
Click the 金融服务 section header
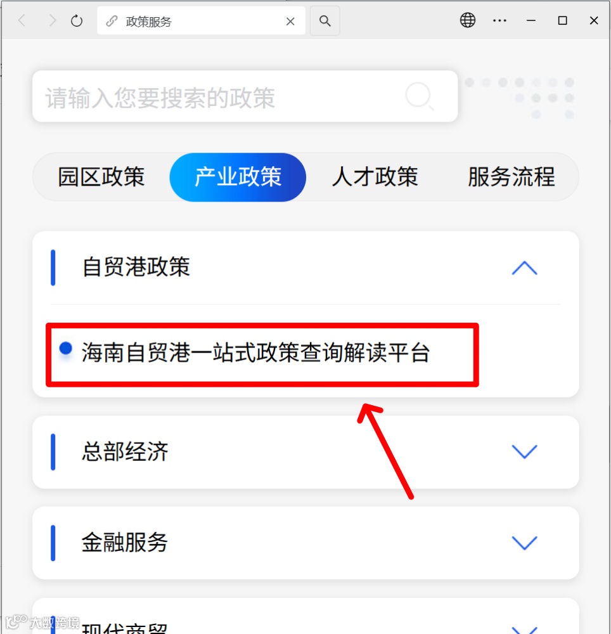click(x=305, y=543)
